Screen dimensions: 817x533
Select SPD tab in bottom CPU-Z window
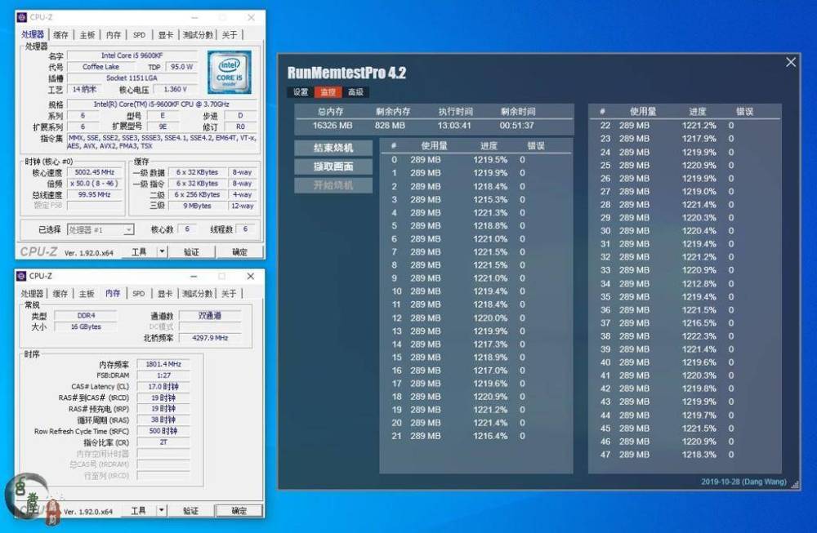coord(139,294)
